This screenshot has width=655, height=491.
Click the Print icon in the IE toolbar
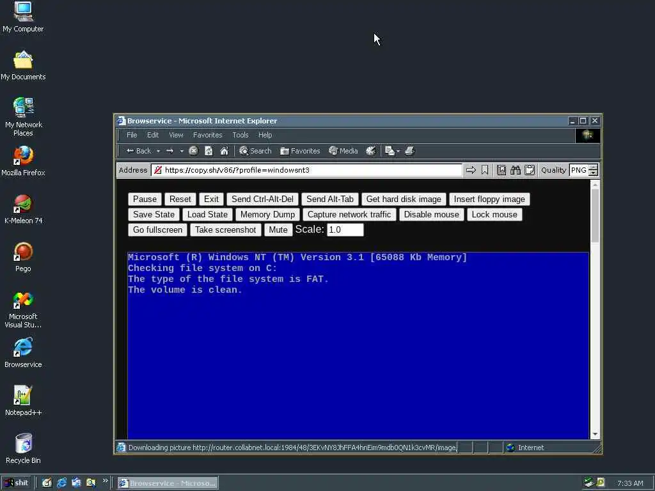click(410, 151)
